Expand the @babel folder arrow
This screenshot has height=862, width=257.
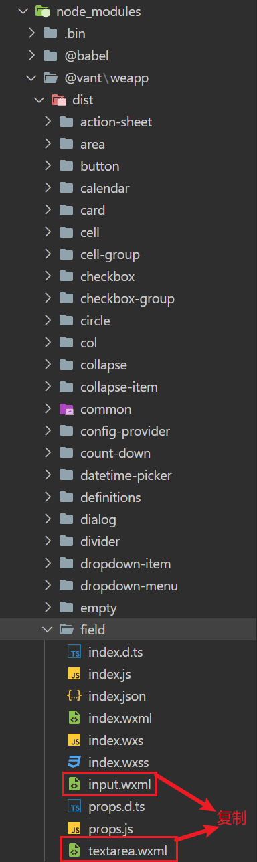[x=31, y=56]
